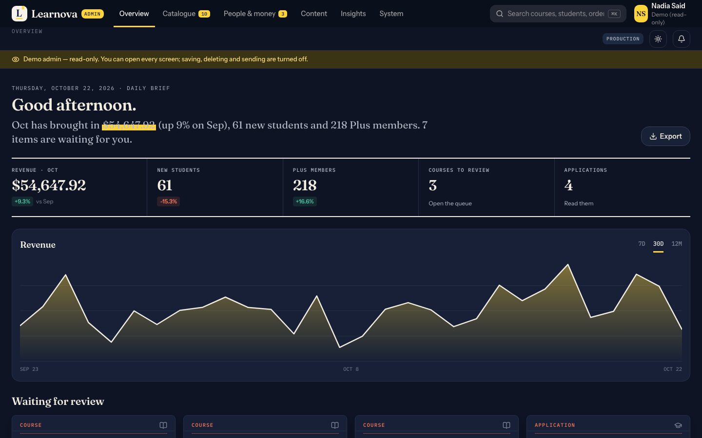
Task: Click the Export button
Action: pos(665,136)
